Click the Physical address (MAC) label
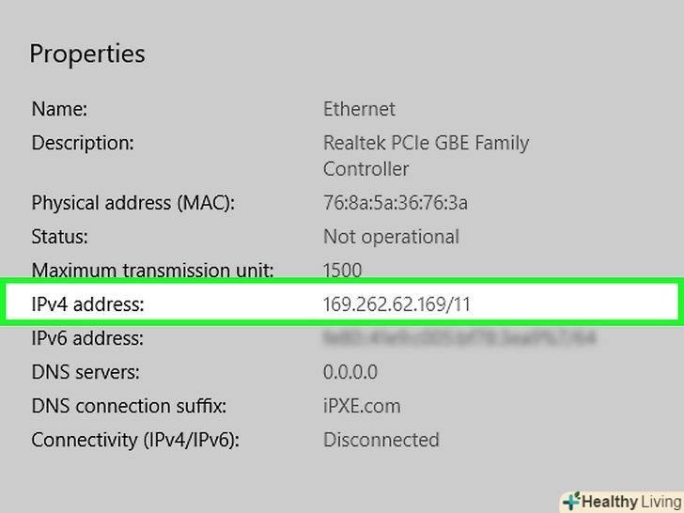Image resolution: width=684 pixels, height=513 pixels. [132, 203]
